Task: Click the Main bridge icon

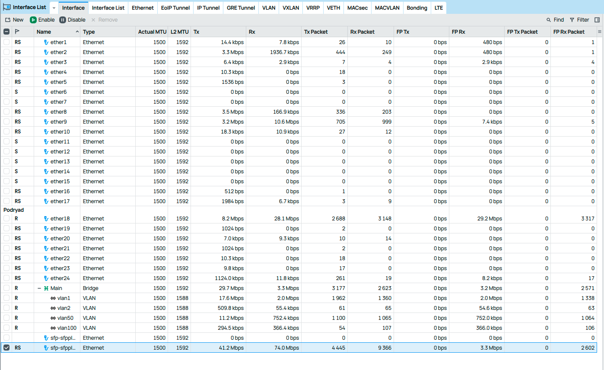Action: [x=46, y=288]
